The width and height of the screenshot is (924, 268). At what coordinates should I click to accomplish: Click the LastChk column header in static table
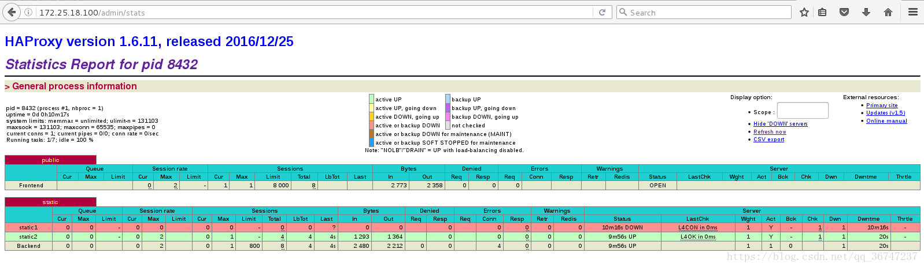coord(697,219)
